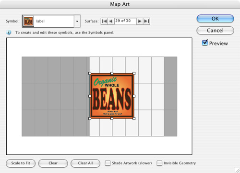Click the Map Art title text
Screen dimensions: 240x173
(120, 4)
